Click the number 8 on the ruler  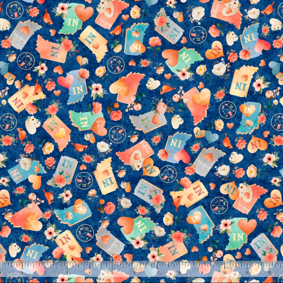point(180,273)
